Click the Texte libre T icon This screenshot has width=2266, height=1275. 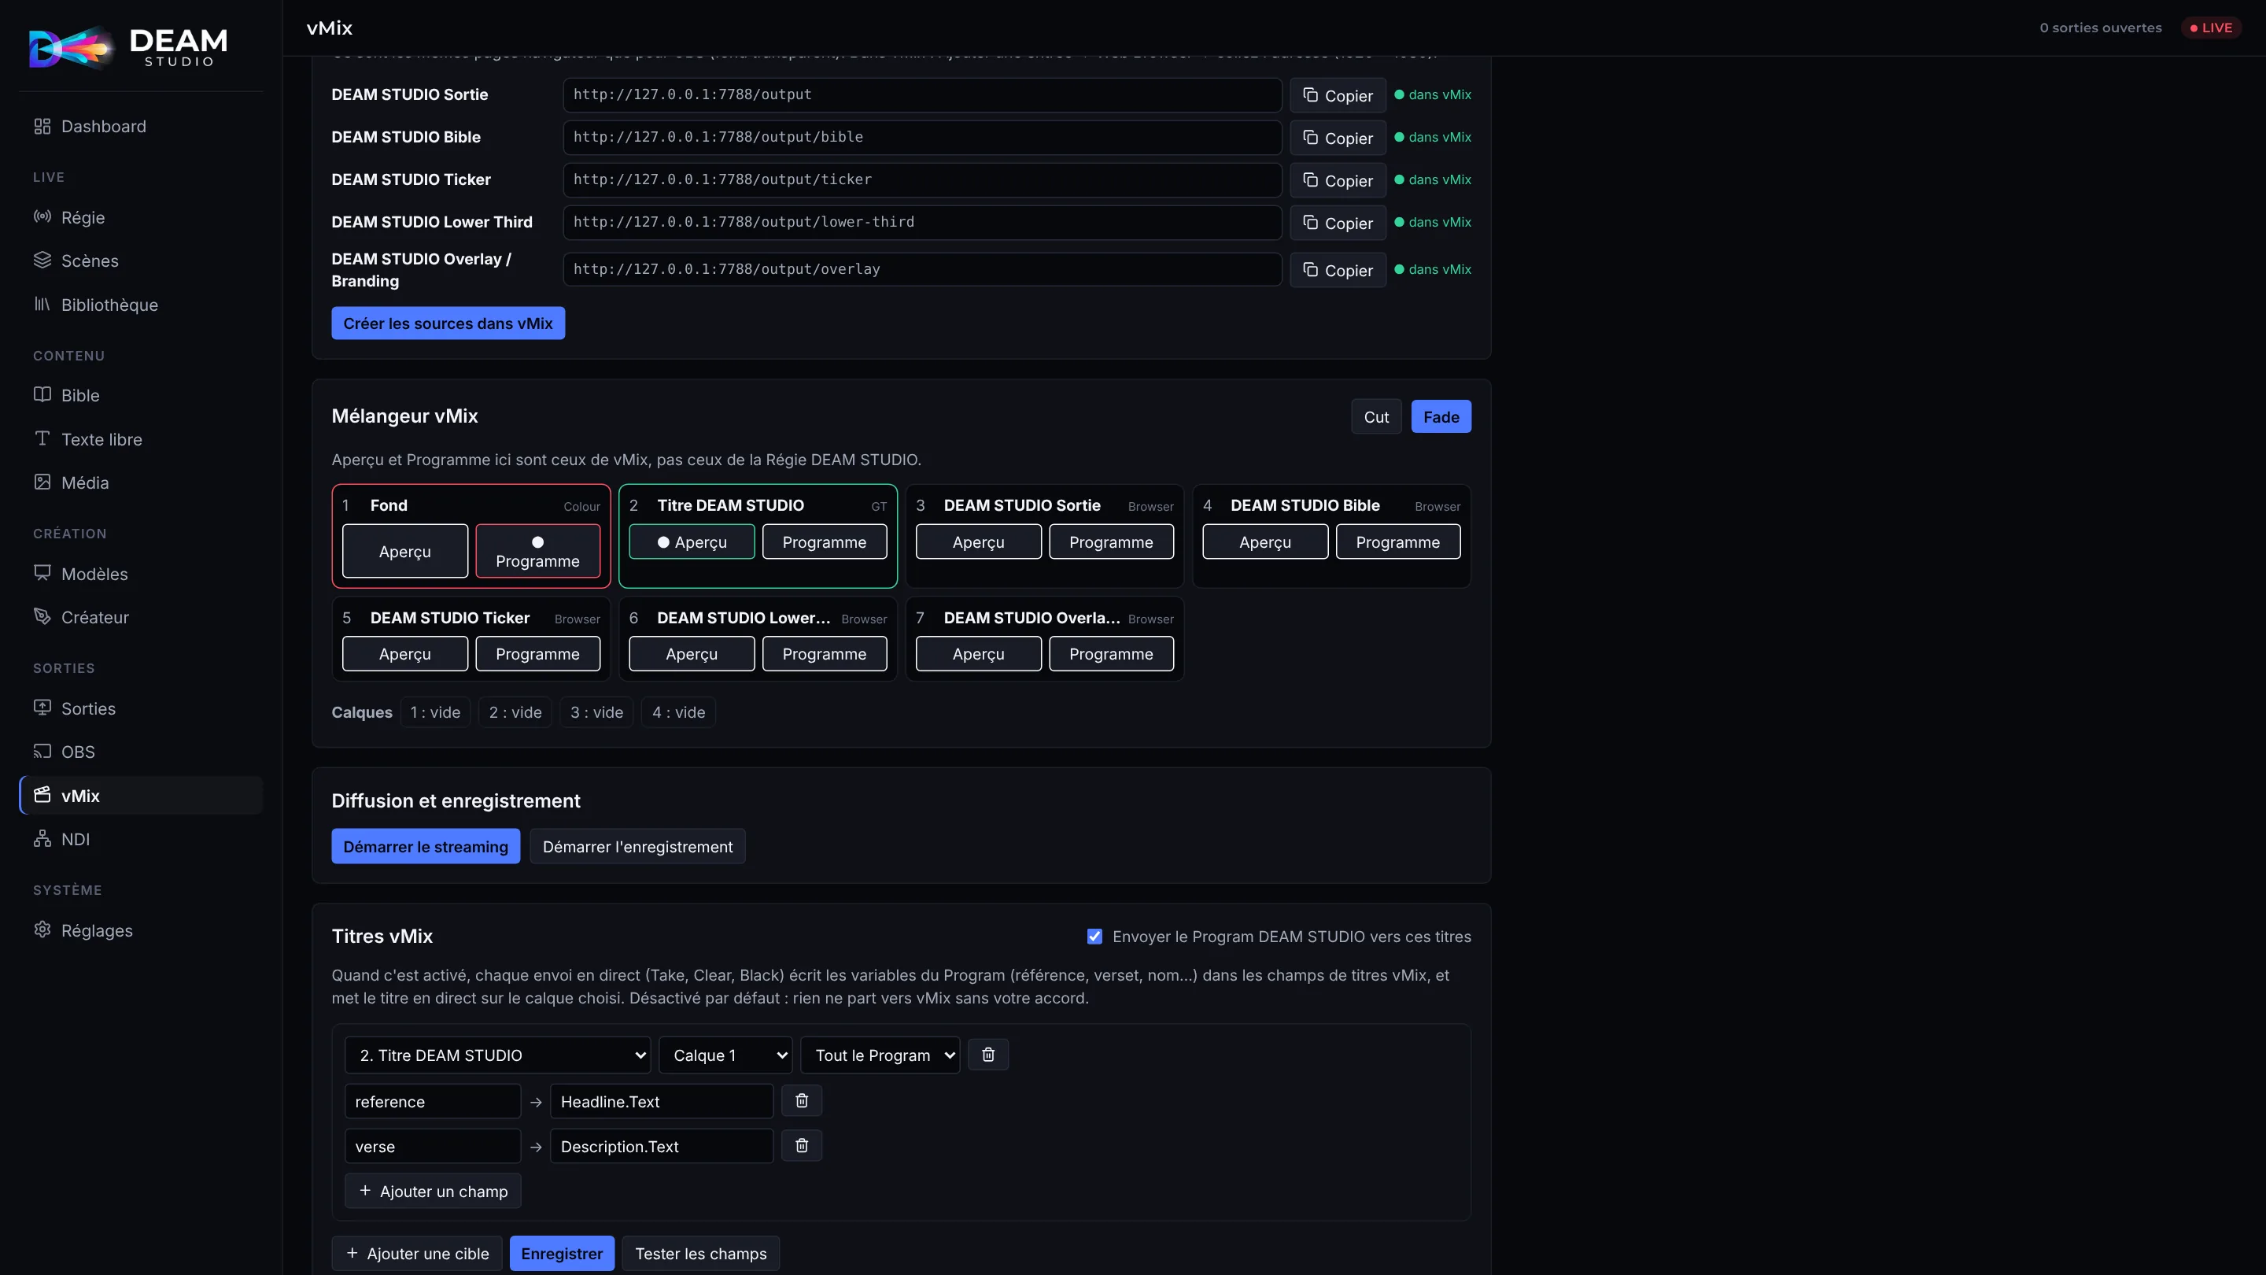(42, 438)
